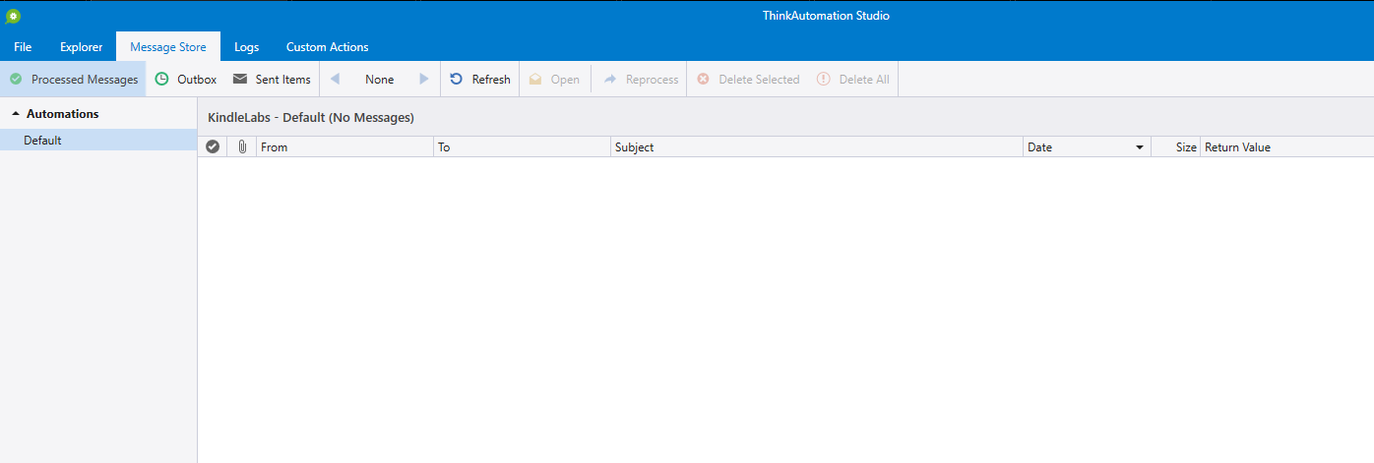1374x463 pixels.
Task: Refresh the message list
Action: click(480, 80)
